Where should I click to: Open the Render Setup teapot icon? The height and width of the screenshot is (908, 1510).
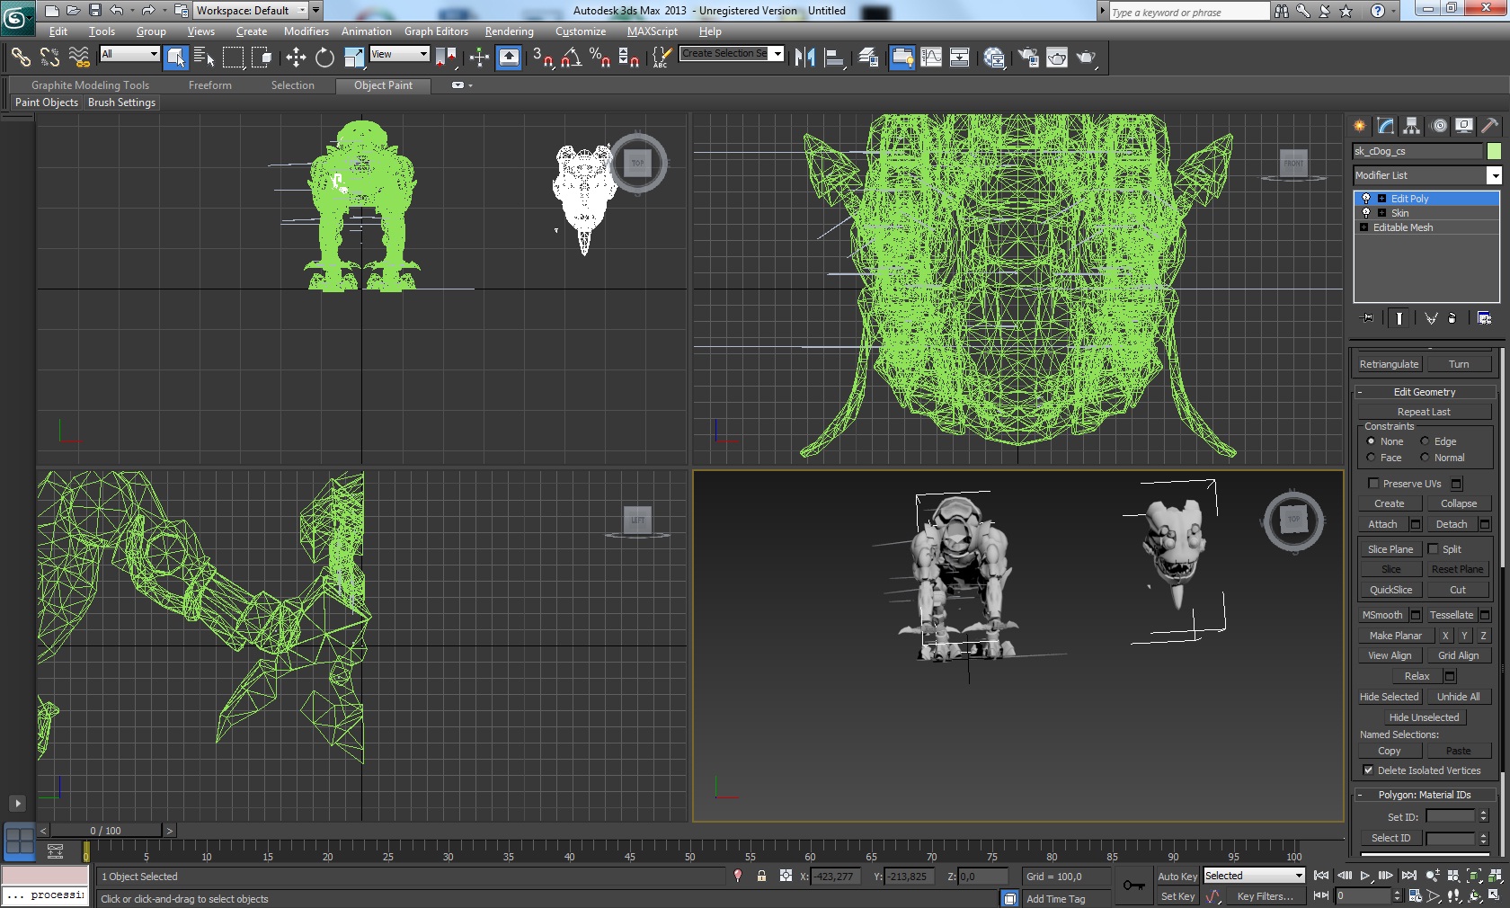coord(1028,58)
